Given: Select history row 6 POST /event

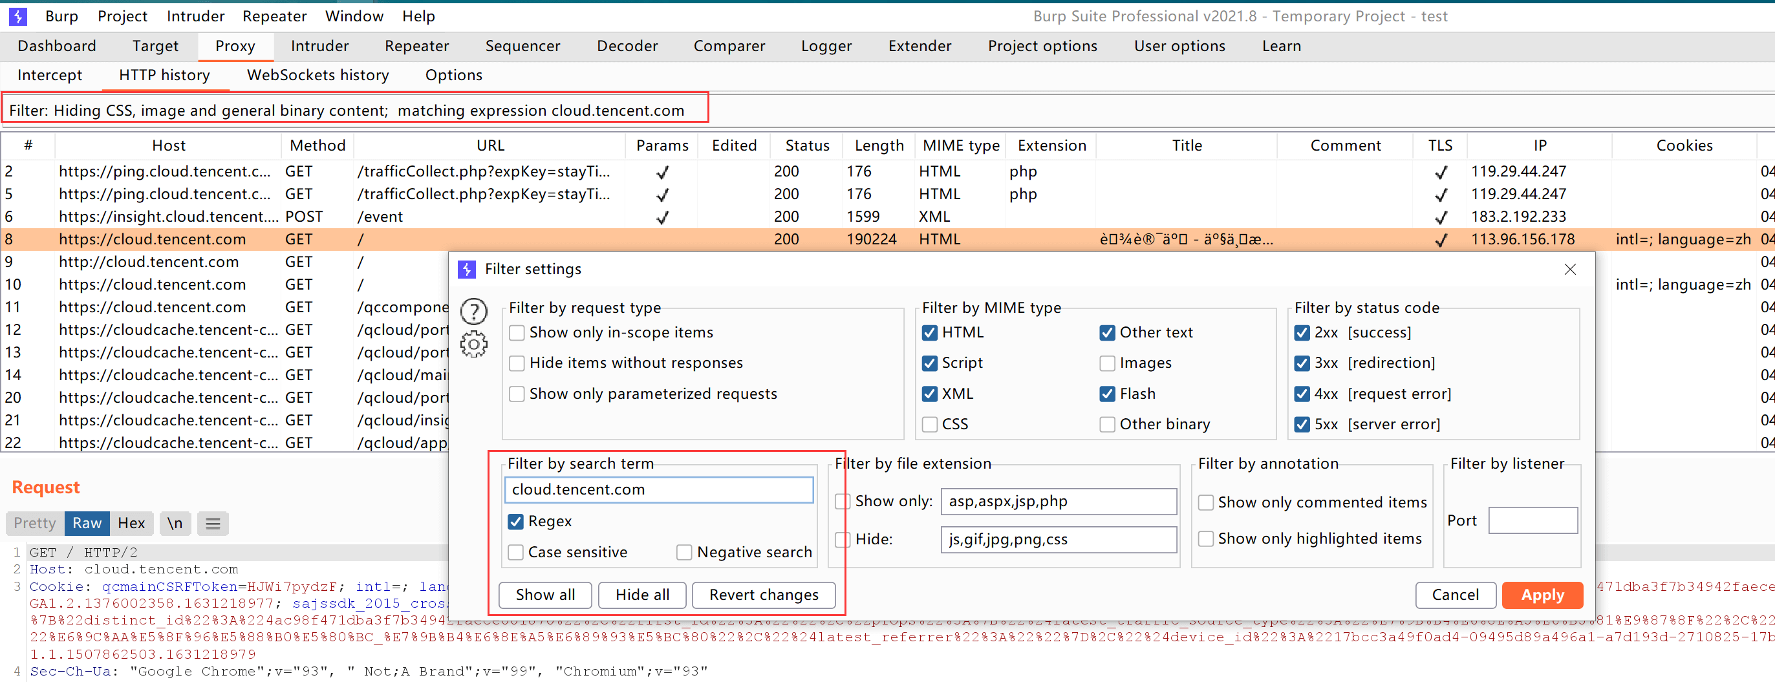Looking at the screenshot, I should (x=887, y=217).
